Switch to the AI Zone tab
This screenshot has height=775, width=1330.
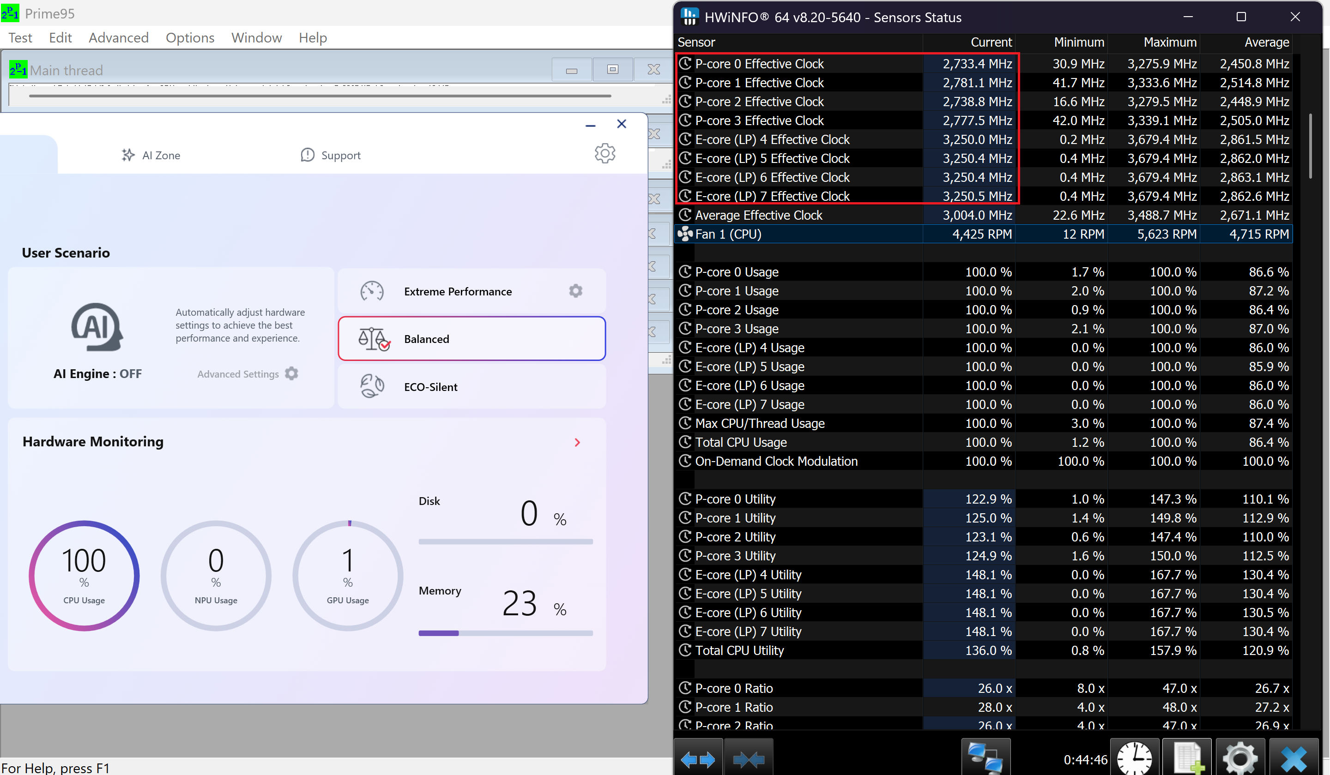point(151,155)
